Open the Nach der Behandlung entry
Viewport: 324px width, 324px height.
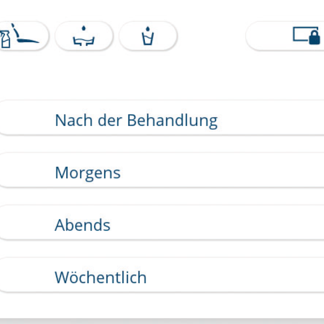[162, 120]
